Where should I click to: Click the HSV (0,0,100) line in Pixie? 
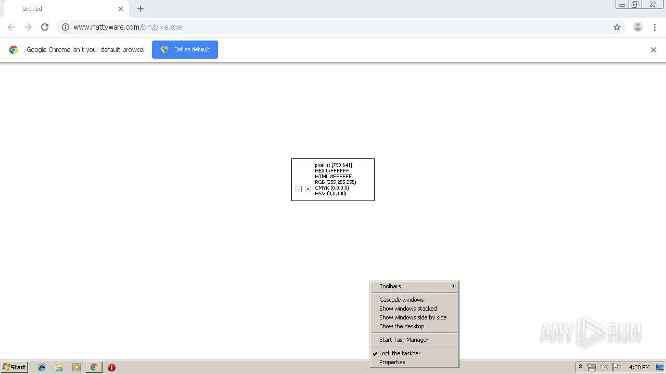coord(330,194)
